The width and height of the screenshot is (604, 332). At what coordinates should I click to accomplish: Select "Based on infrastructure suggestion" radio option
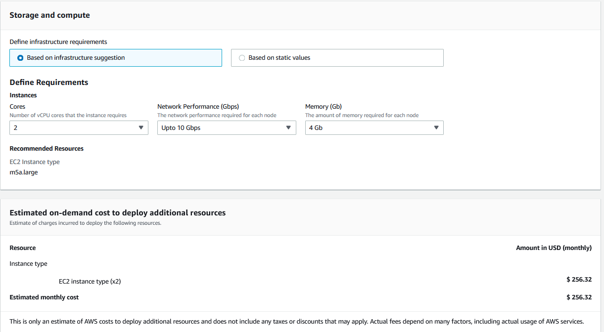coord(20,58)
